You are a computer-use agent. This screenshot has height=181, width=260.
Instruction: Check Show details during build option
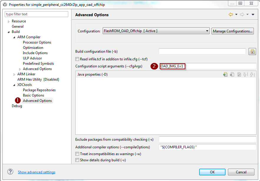coord(77,160)
